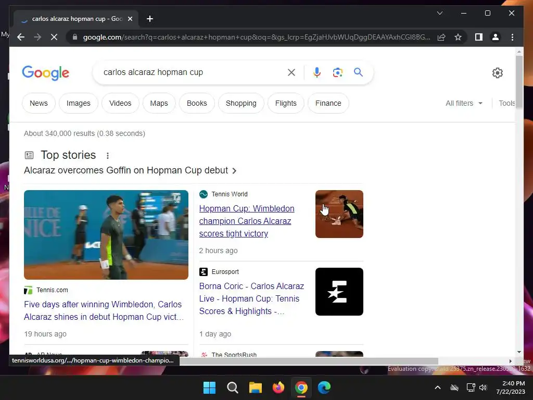Screen dimensions: 533x400
Task: Switch to Videos results
Action: point(120,103)
